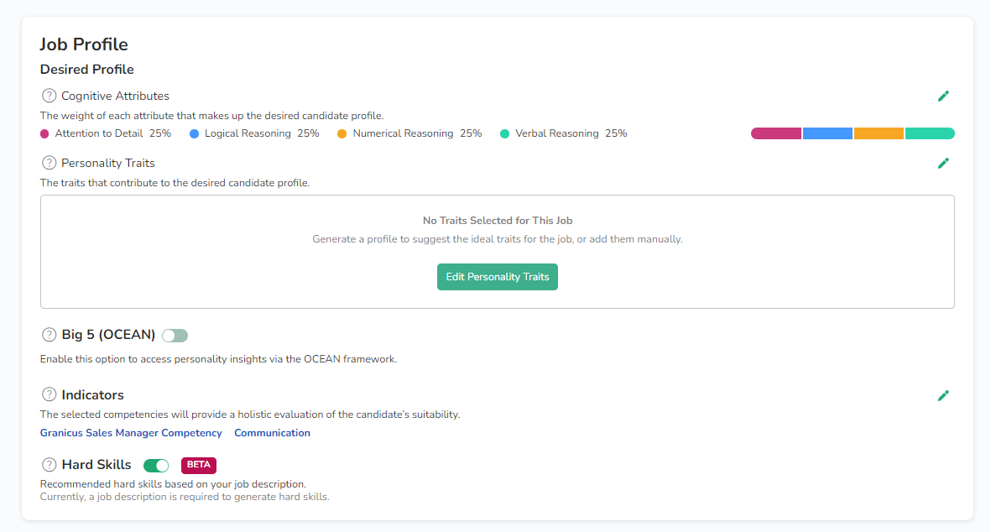The width and height of the screenshot is (991, 532).
Task: Click the edit pencil for Indicators
Action: [x=943, y=395]
